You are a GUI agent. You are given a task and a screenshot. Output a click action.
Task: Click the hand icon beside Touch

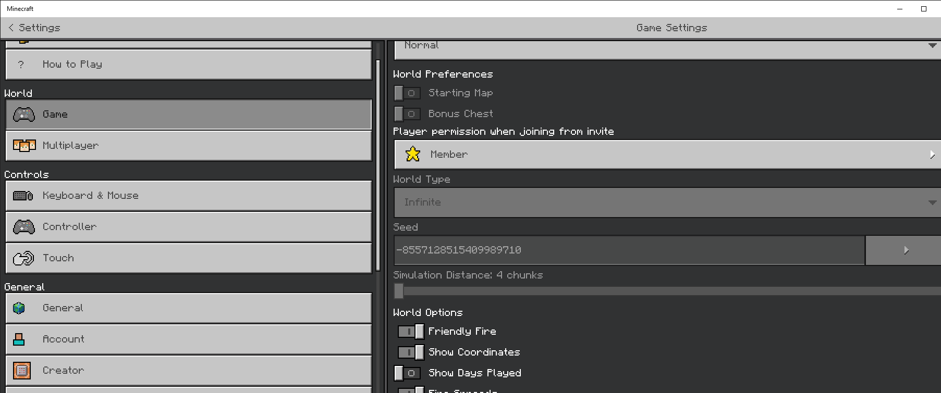coord(23,258)
